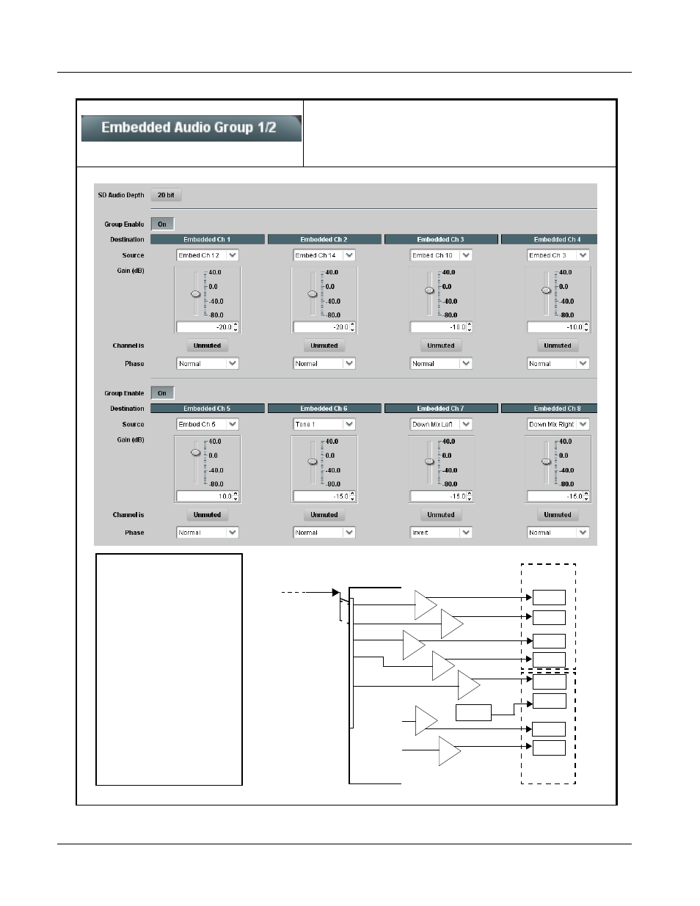
Task: Click the SD Audio Depth label
Action: [121, 195]
